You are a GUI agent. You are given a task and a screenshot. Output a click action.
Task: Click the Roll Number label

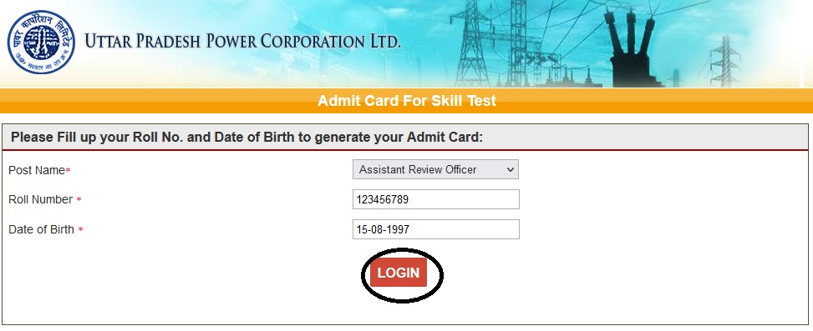tap(40, 199)
